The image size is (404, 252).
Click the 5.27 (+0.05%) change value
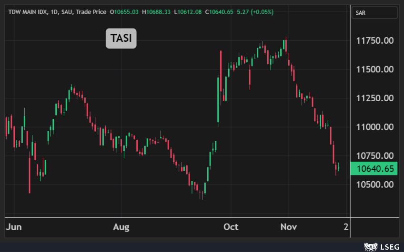tap(254, 11)
